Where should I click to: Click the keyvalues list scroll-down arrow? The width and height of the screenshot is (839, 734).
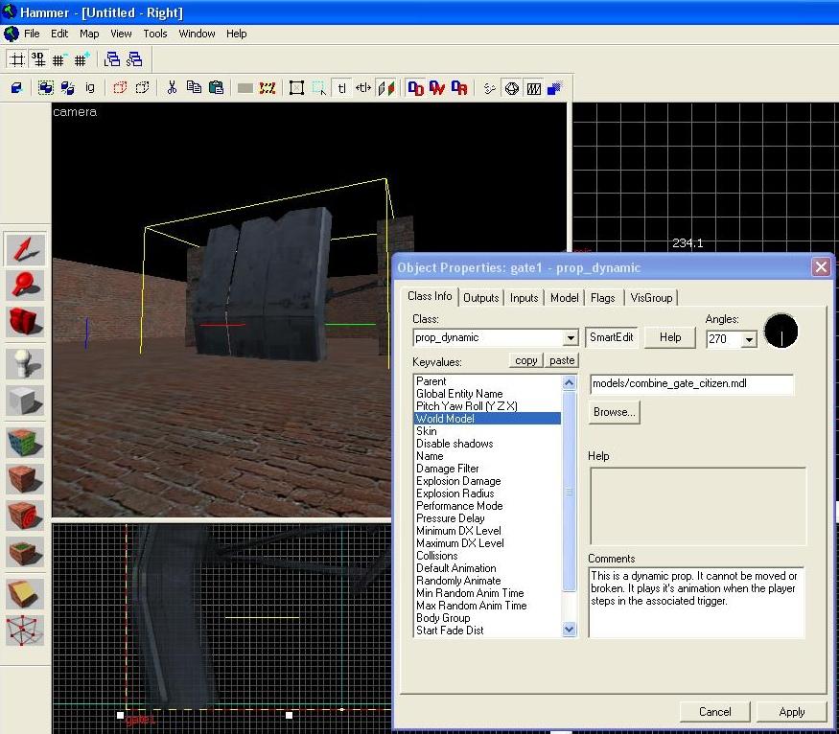tap(569, 630)
